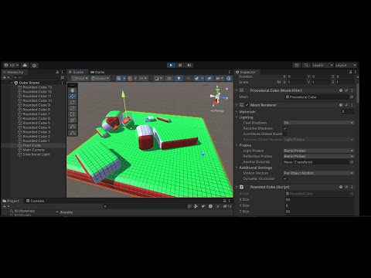Open the Global rotation dropdown

click(x=100, y=78)
